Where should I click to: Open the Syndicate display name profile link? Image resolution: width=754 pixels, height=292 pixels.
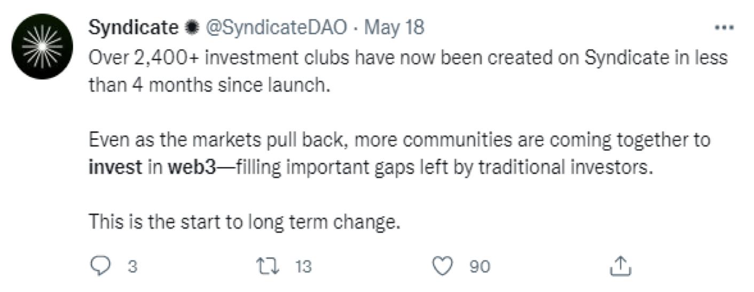click(x=133, y=28)
